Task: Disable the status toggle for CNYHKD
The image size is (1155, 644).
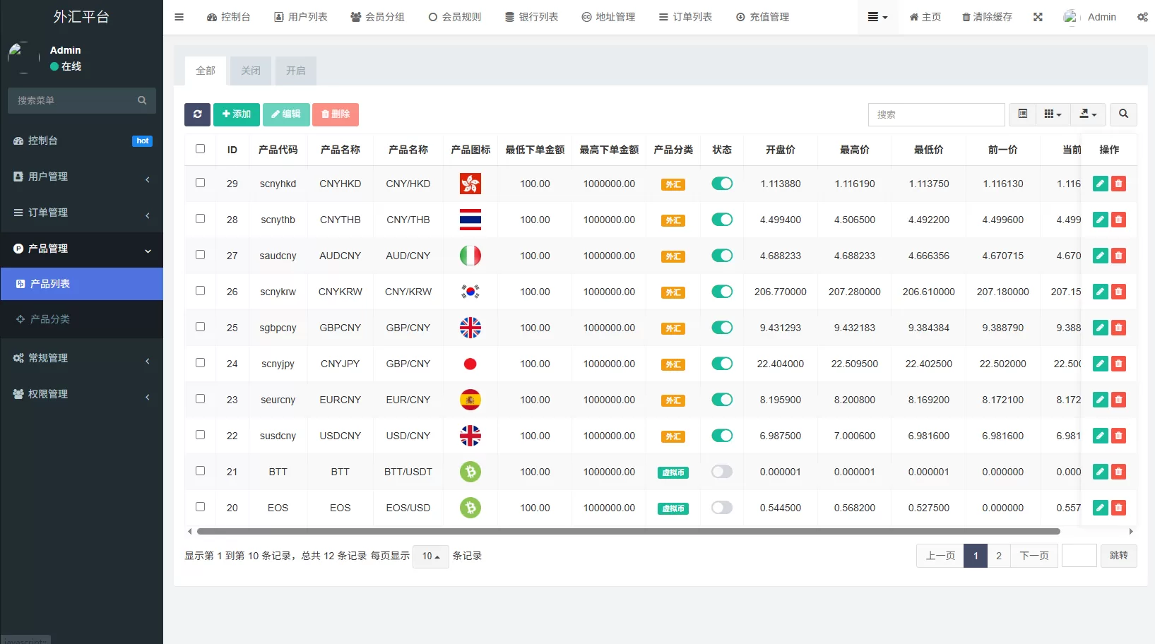Action: coord(721,183)
